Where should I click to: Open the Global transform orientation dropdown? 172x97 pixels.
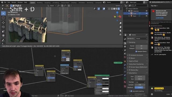point(52,6)
